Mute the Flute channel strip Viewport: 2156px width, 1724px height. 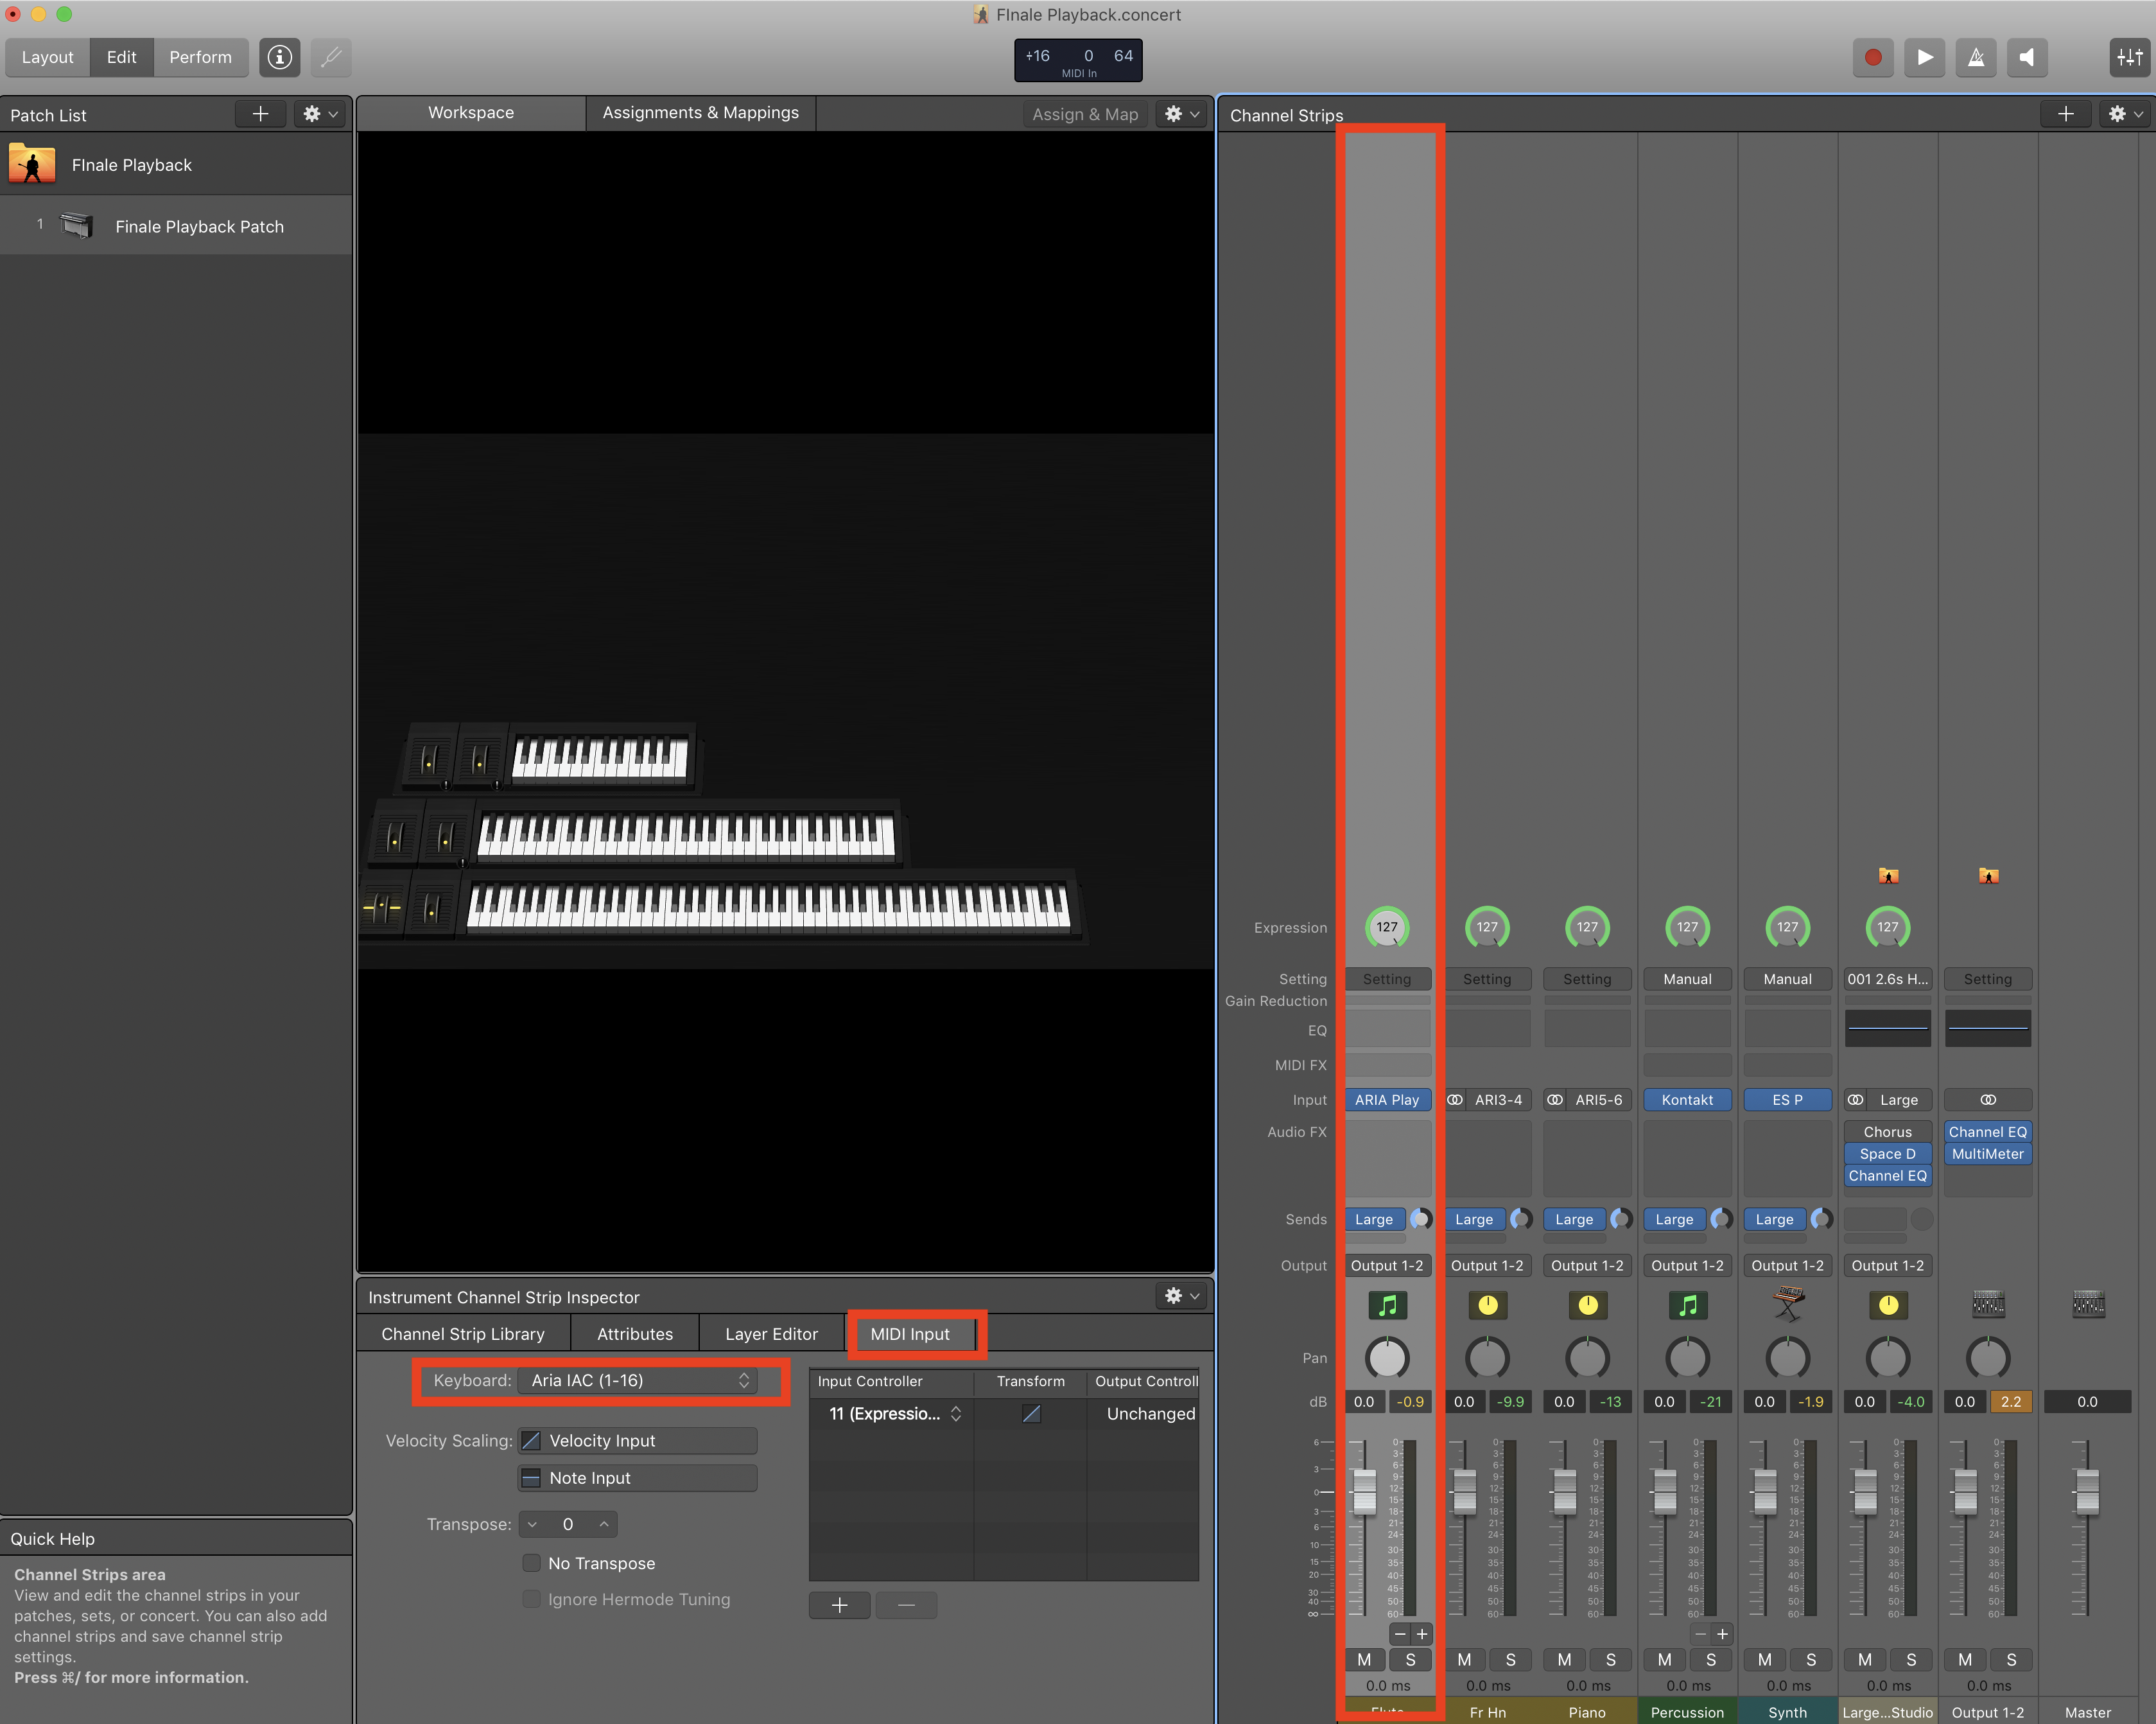coord(1364,1660)
